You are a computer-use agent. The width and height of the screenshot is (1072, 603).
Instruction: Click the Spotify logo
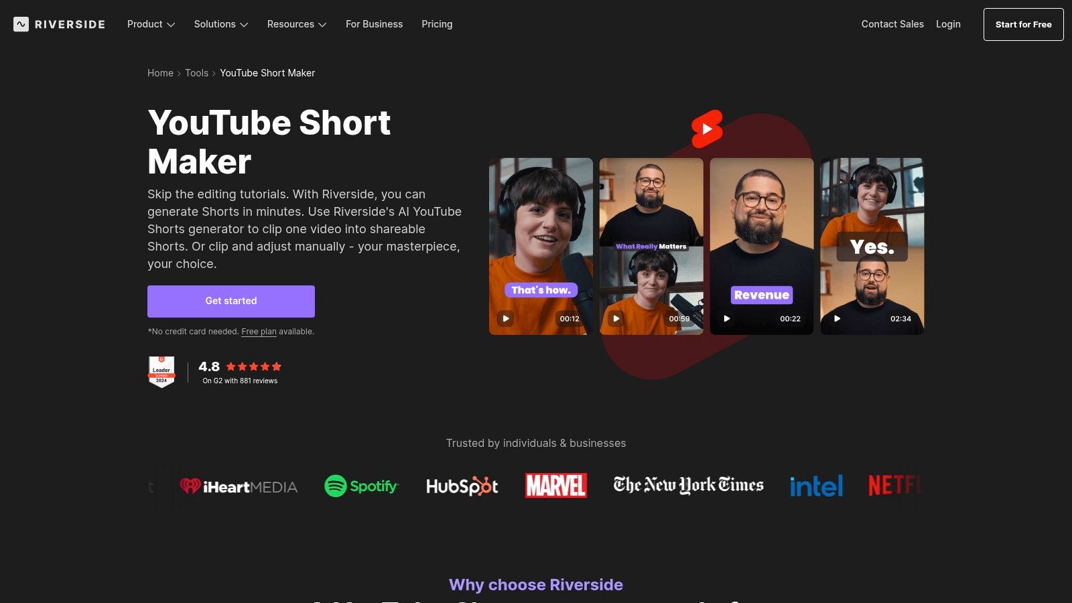pos(361,486)
